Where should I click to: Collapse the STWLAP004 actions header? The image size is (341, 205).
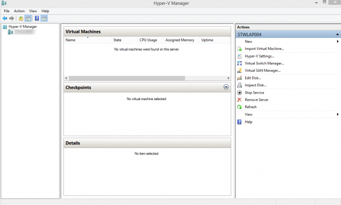click(337, 35)
